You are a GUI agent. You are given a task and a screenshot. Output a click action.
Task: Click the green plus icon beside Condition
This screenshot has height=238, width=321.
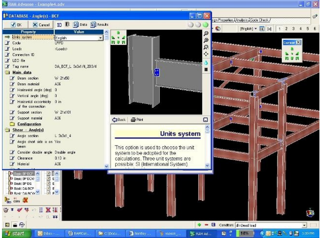click(199, 225)
